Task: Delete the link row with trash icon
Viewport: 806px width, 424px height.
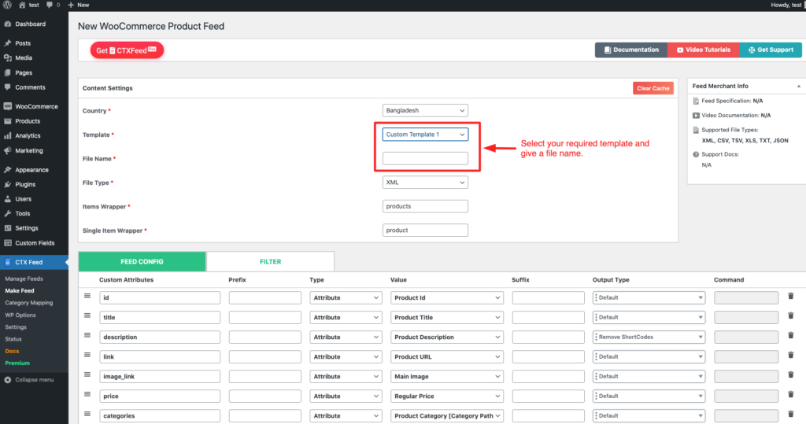Action: (790, 355)
